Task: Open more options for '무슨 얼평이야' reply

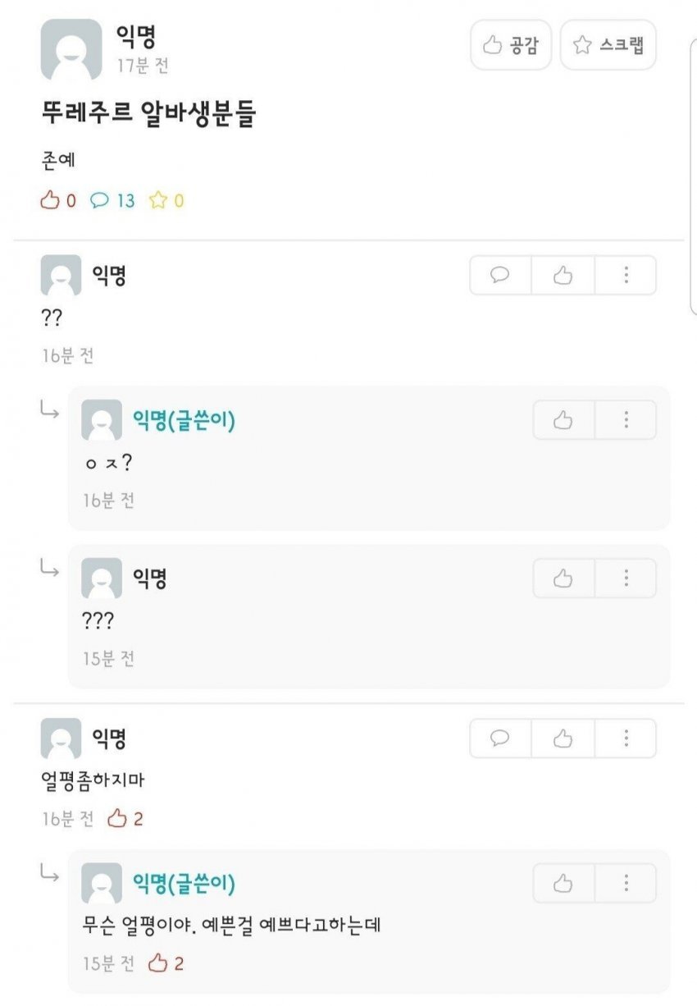Action: pos(626,883)
